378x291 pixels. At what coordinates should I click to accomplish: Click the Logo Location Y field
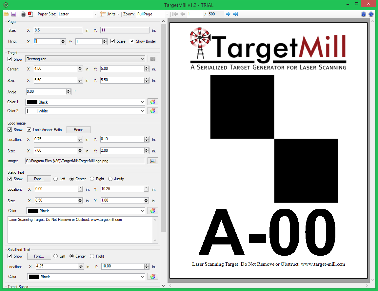(x=122, y=139)
